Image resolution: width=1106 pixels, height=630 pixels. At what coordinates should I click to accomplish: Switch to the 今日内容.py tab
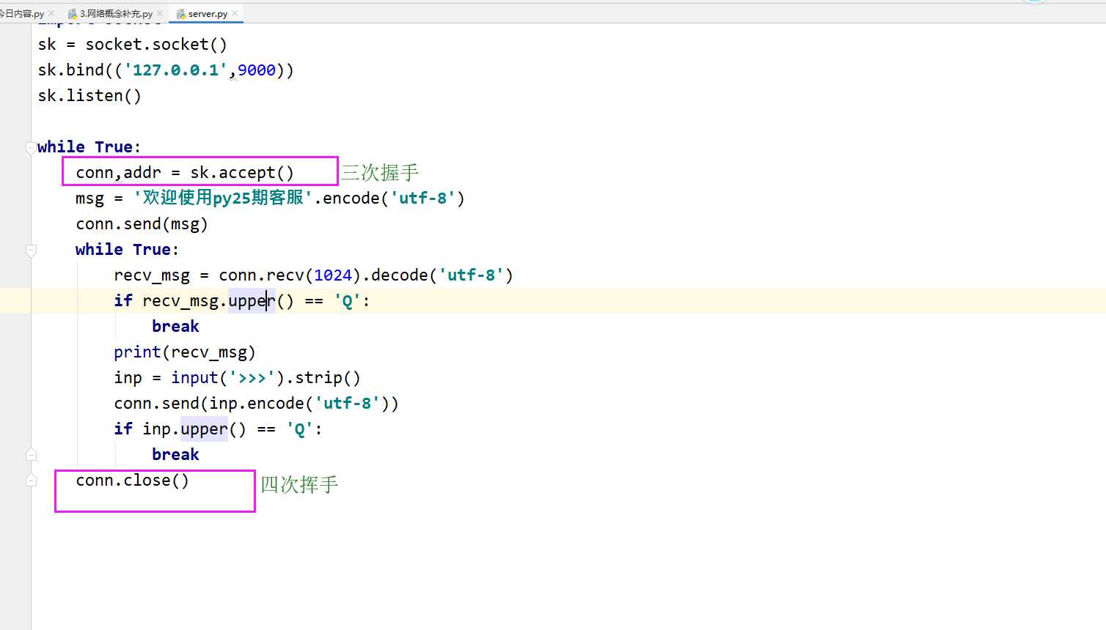pyautogui.click(x=22, y=13)
